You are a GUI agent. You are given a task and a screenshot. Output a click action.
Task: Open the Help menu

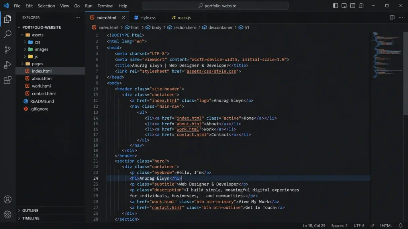point(123,6)
